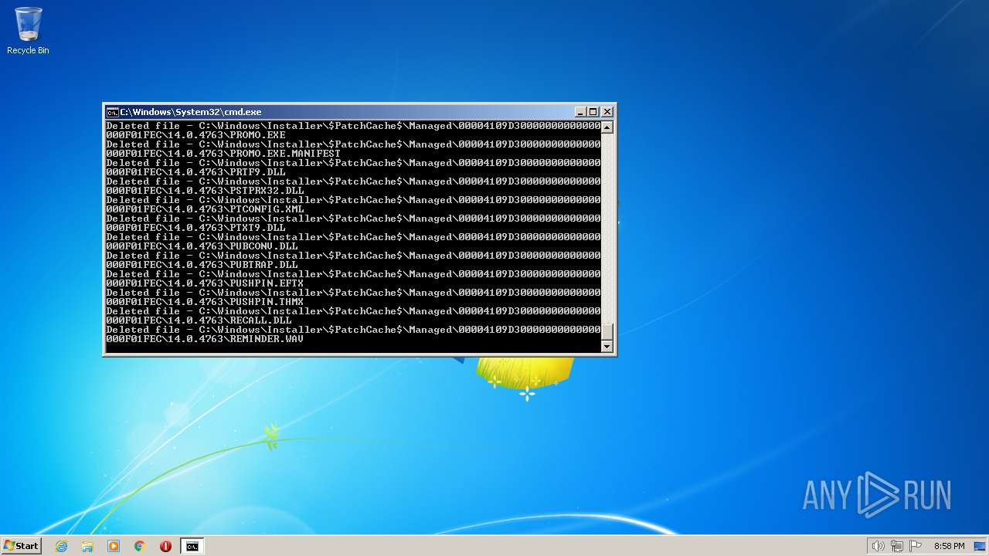Click the PROMO.EXE.MANIFEST output line

pos(223,154)
